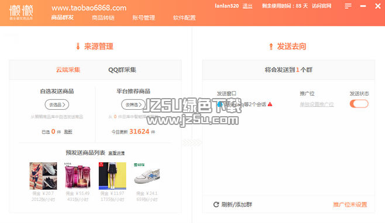Image resolution: width=385 pixels, height=223 pixels.
Task: Select the cosmetics set thumbnail ¥55.49
Action: click(78, 176)
